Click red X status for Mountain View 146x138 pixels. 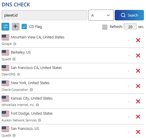pos(138,40)
